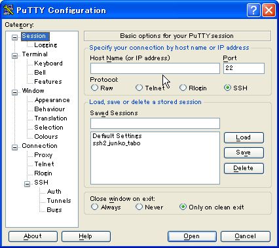Viewport: 279px width, 248px height.
Task: Open the Behaviour category
Action: coord(50,109)
